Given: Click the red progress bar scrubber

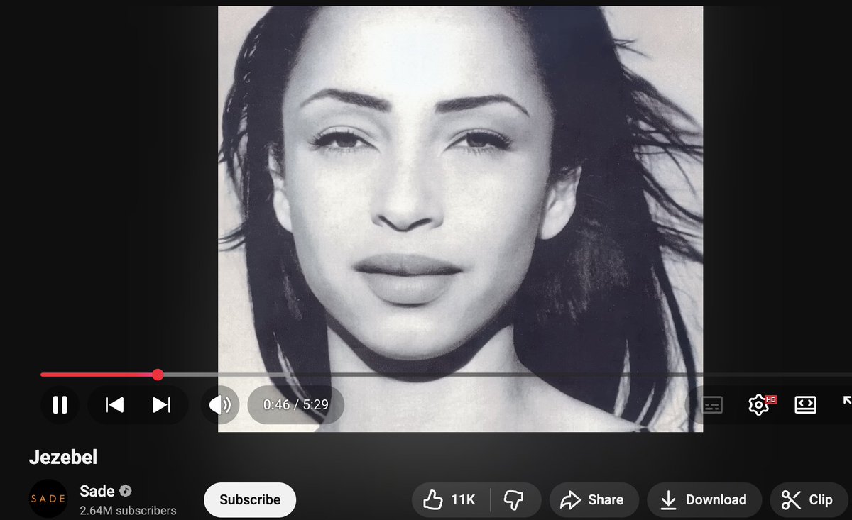Looking at the screenshot, I should pyautogui.click(x=158, y=375).
